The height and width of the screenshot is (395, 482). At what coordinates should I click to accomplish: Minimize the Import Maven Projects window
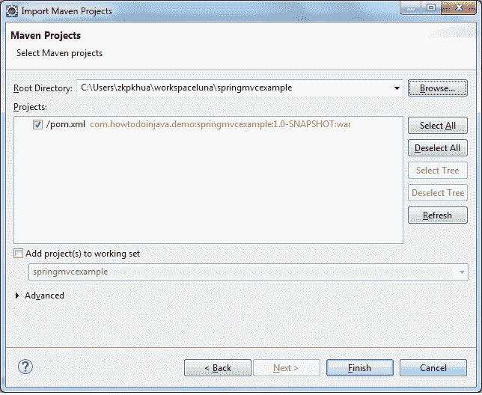(x=411, y=8)
